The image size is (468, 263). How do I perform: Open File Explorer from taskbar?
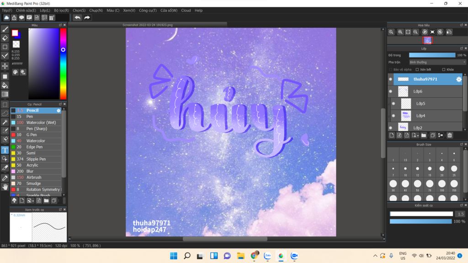240,256
